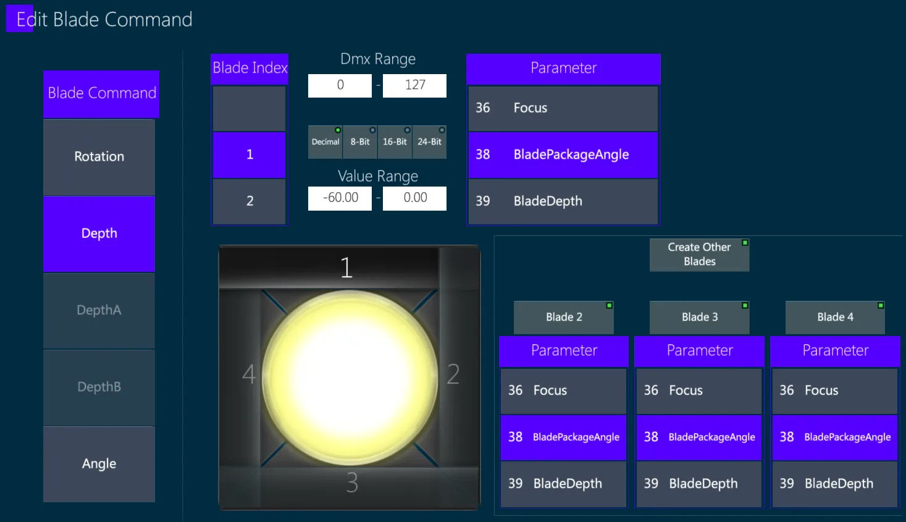The image size is (906, 522).
Task: Pick 36 Focus under Blade 3
Action: click(x=699, y=391)
